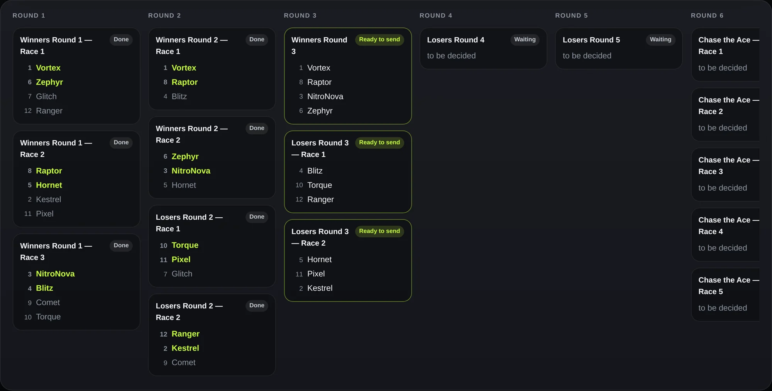The image size is (772, 391).
Task: Click Ready to send on Losers Round 3 — Race 1
Action: 379,142
